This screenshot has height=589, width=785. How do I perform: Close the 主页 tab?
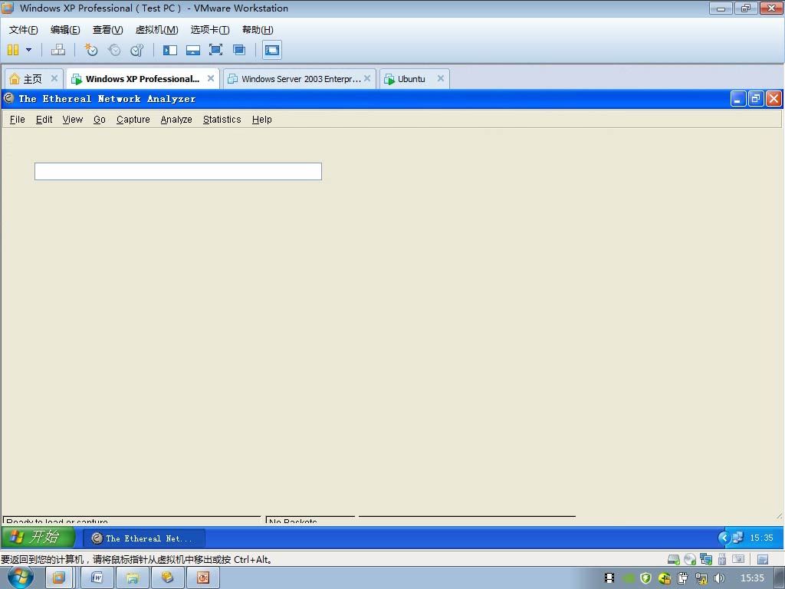coord(54,78)
